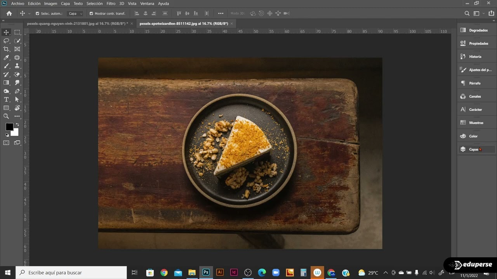This screenshot has height=279, width=497.
Task: Select the Lasso tool
Action: [6, 41]
